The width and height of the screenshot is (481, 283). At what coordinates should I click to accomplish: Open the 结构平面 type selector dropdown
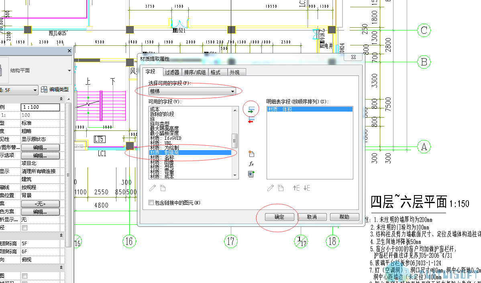(x=69, y=71)
